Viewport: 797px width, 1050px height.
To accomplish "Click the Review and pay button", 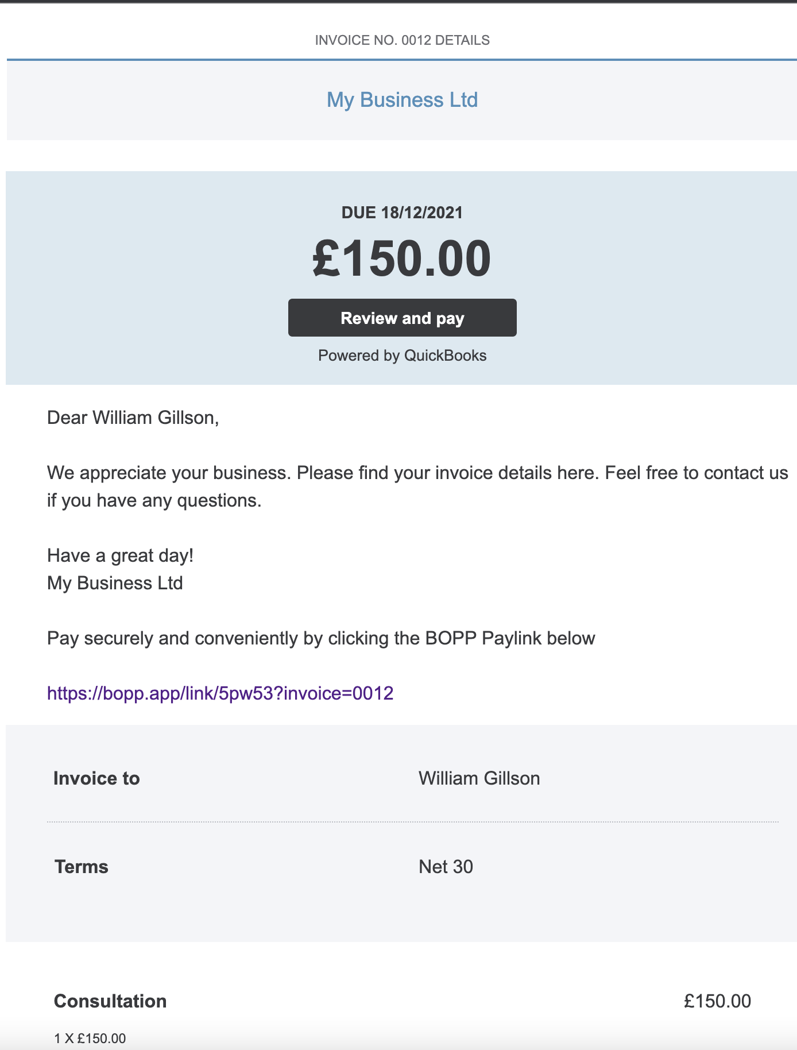I will click(402, 318).
